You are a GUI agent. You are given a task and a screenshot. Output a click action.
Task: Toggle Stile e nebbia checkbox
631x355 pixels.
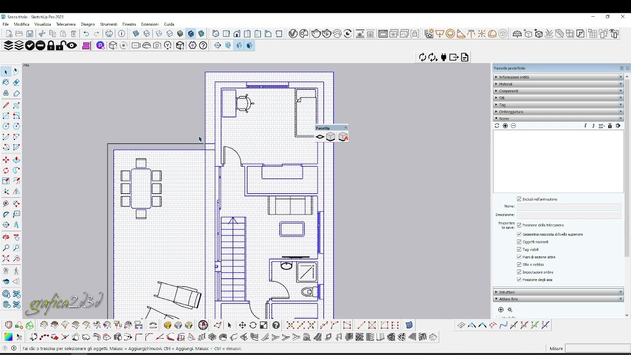pyautogui.click(x=519, y=265)
